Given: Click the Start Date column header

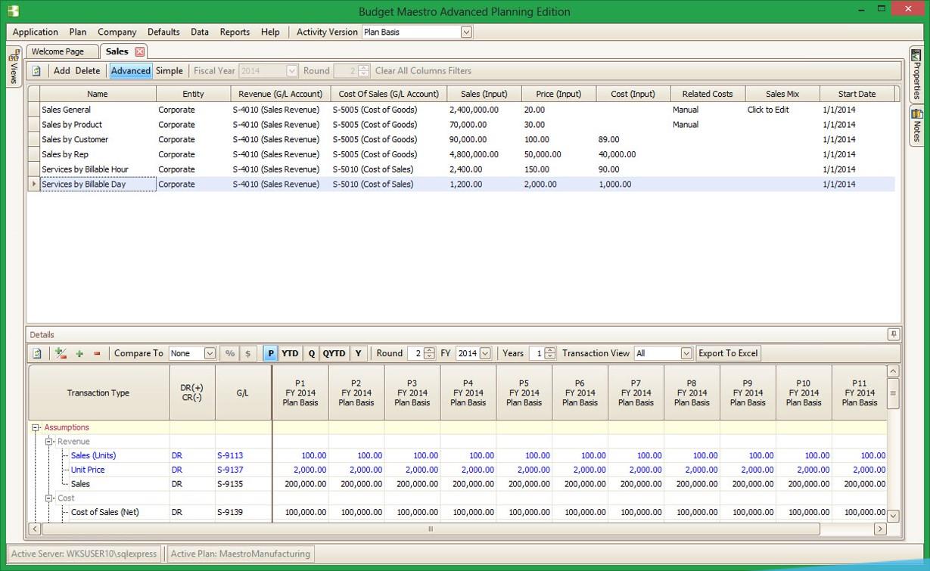Looking at the screenshot, I should (857, 94).
